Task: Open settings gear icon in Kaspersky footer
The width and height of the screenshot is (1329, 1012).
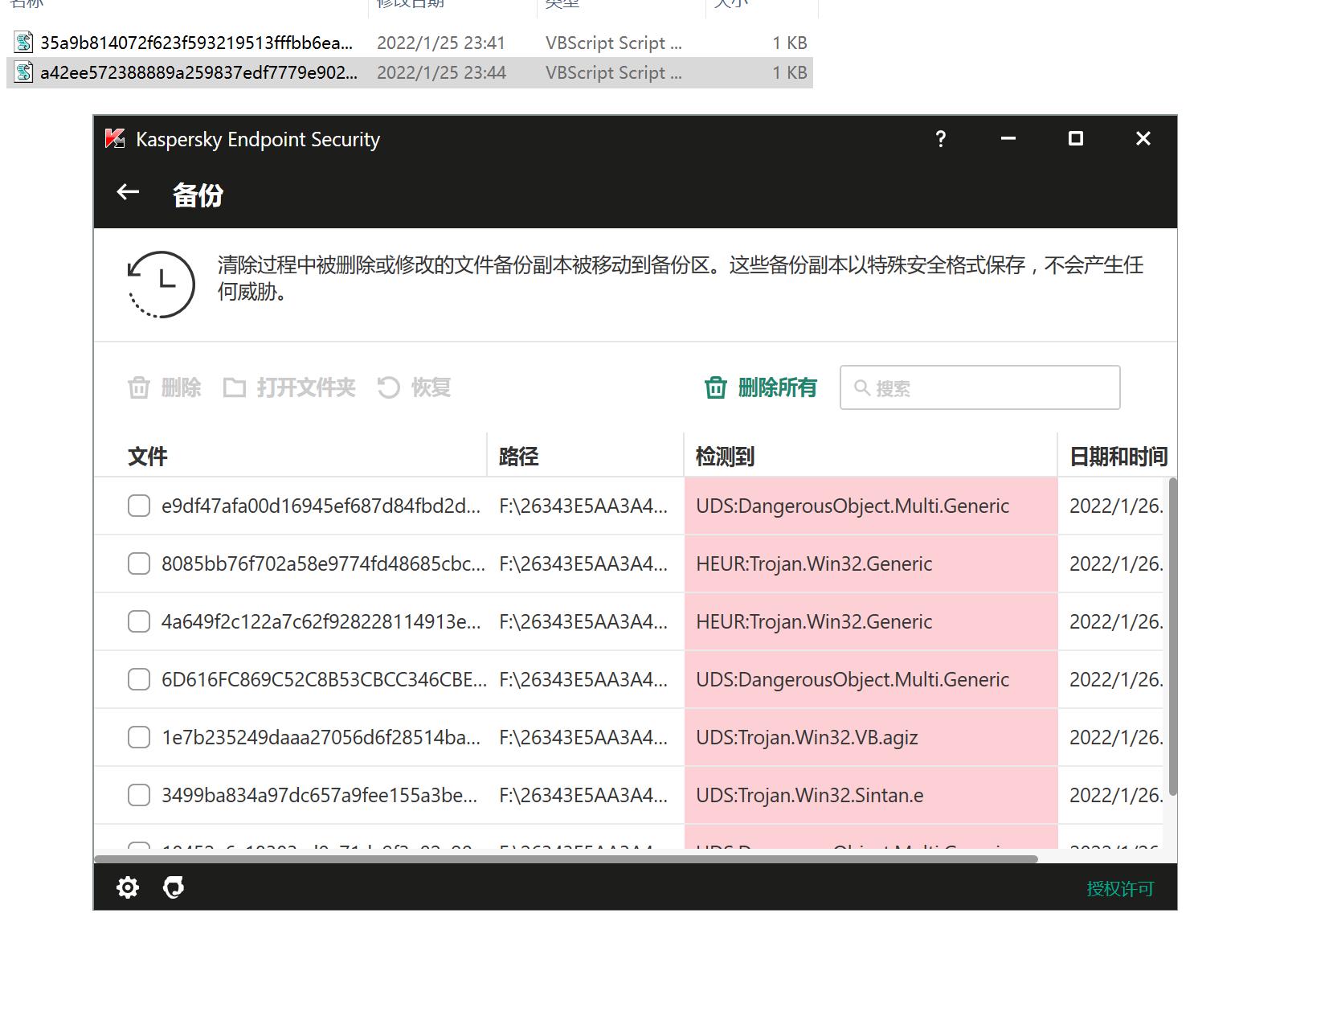Action: [x=128, y=887]
